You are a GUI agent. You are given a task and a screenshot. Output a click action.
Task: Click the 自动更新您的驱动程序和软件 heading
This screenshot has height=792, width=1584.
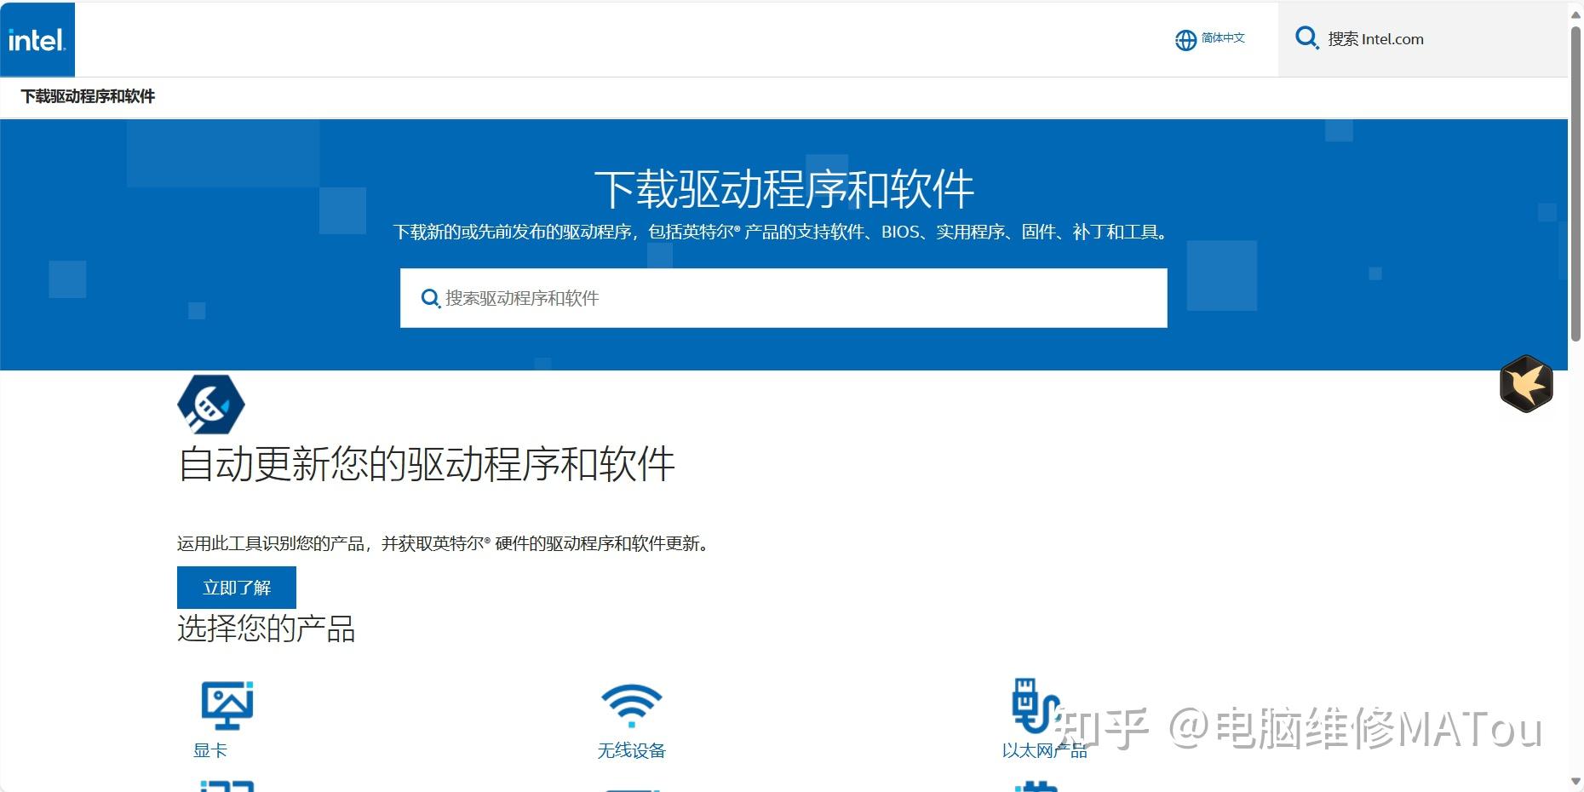(x=426, y=465)
